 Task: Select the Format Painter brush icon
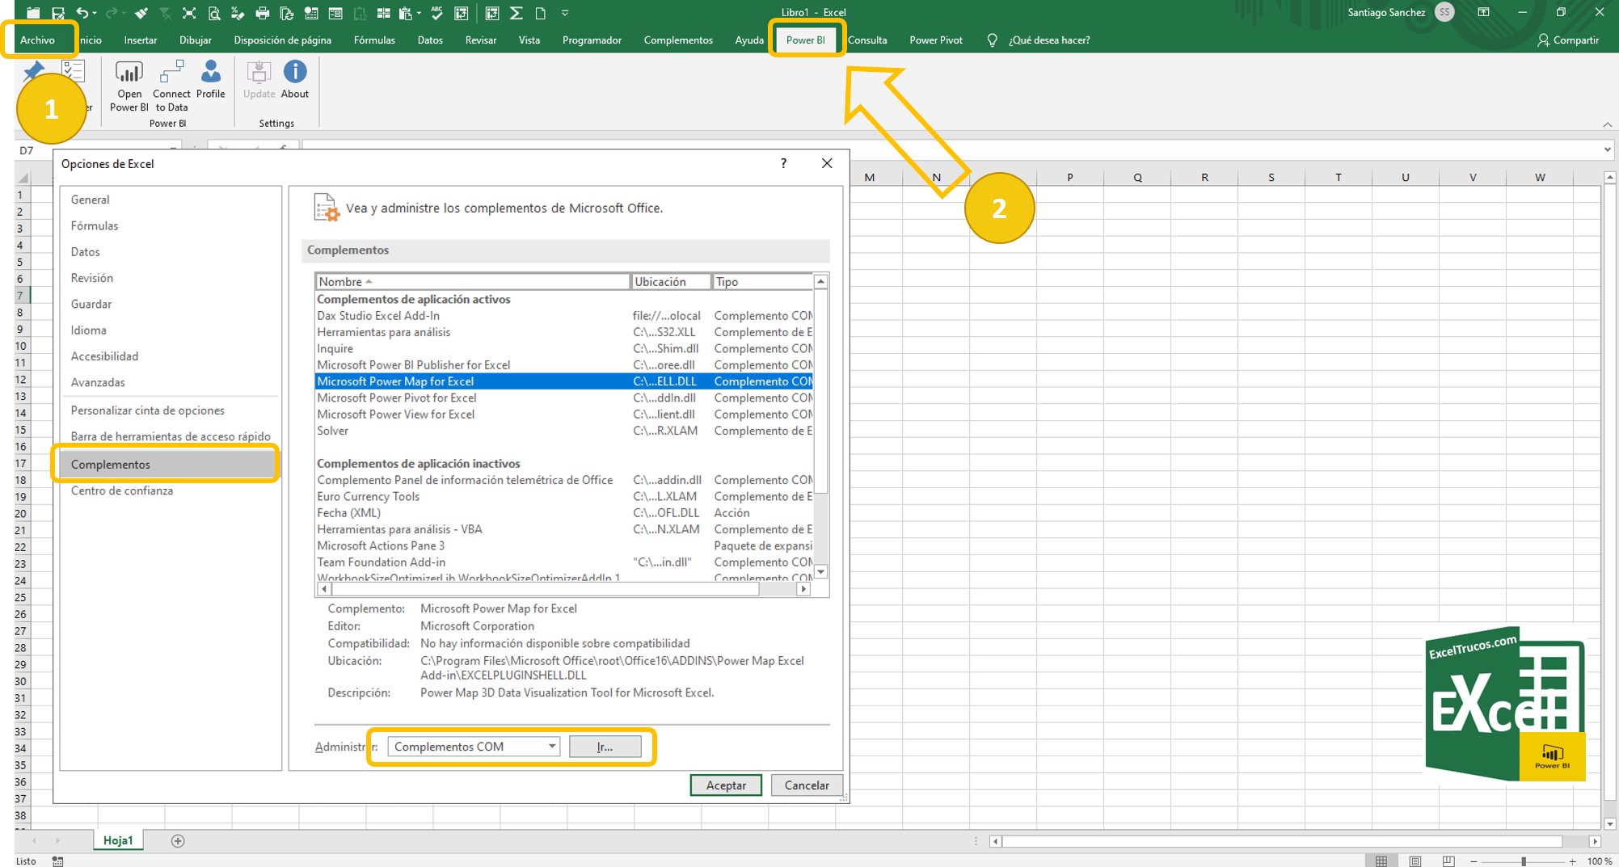point(139,13)
